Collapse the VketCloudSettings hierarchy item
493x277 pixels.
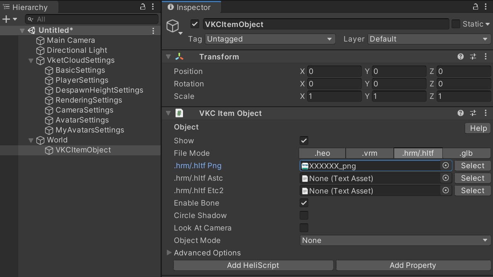click(x=31, y=60)
